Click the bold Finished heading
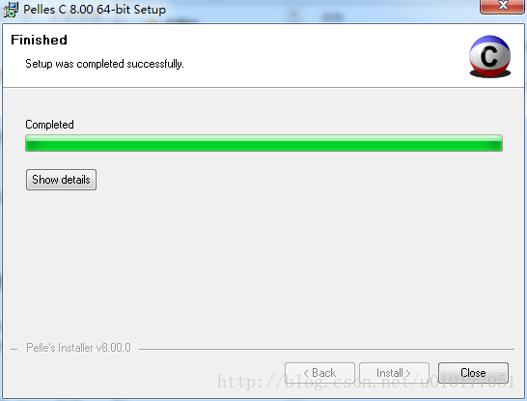 point(39,40)
